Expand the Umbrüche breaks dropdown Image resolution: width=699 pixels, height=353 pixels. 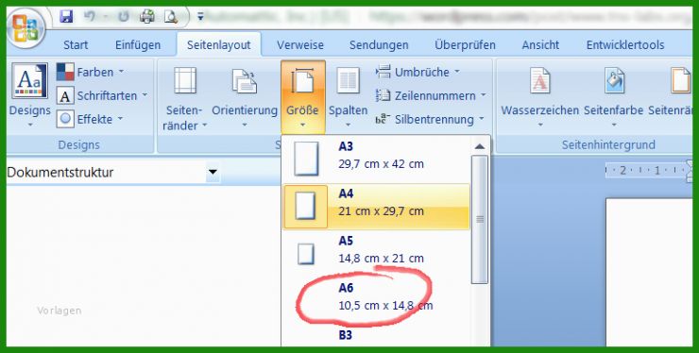[x=418, y=72]
